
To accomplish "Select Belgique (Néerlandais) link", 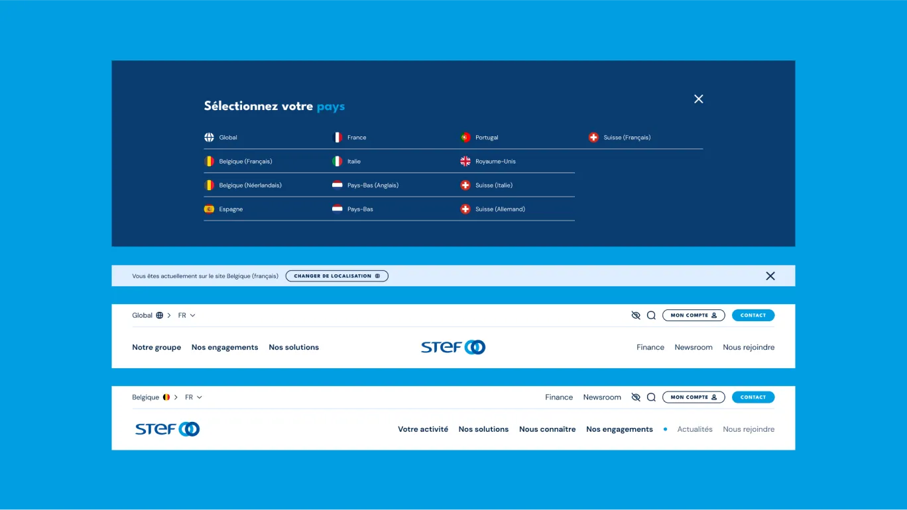I will click(x=251, y=185).
